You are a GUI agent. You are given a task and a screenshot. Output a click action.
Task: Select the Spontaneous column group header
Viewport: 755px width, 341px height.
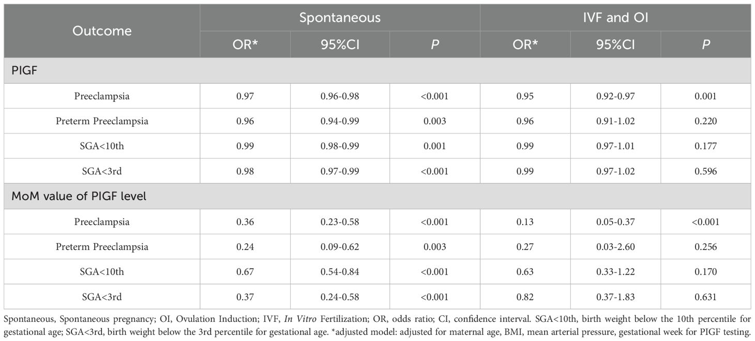340,18
